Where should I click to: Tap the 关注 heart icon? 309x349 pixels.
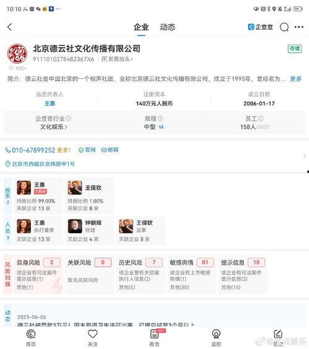click(93, 334)
